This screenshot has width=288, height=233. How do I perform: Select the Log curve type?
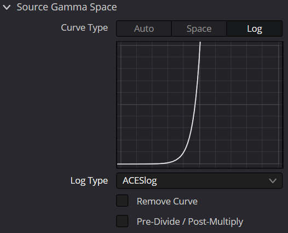click(x=255, y=29)
